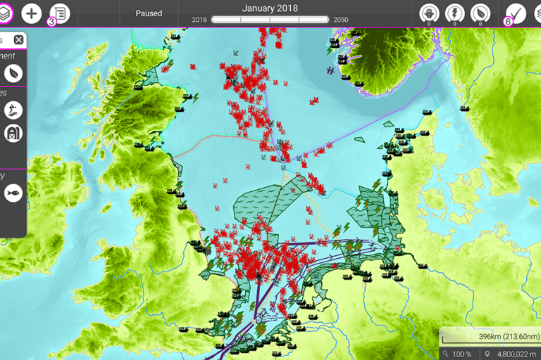Image resolution: width=541 pixels, height=360 pixels.
Task: Click the plus button to create plan
Action: [31, 13]
